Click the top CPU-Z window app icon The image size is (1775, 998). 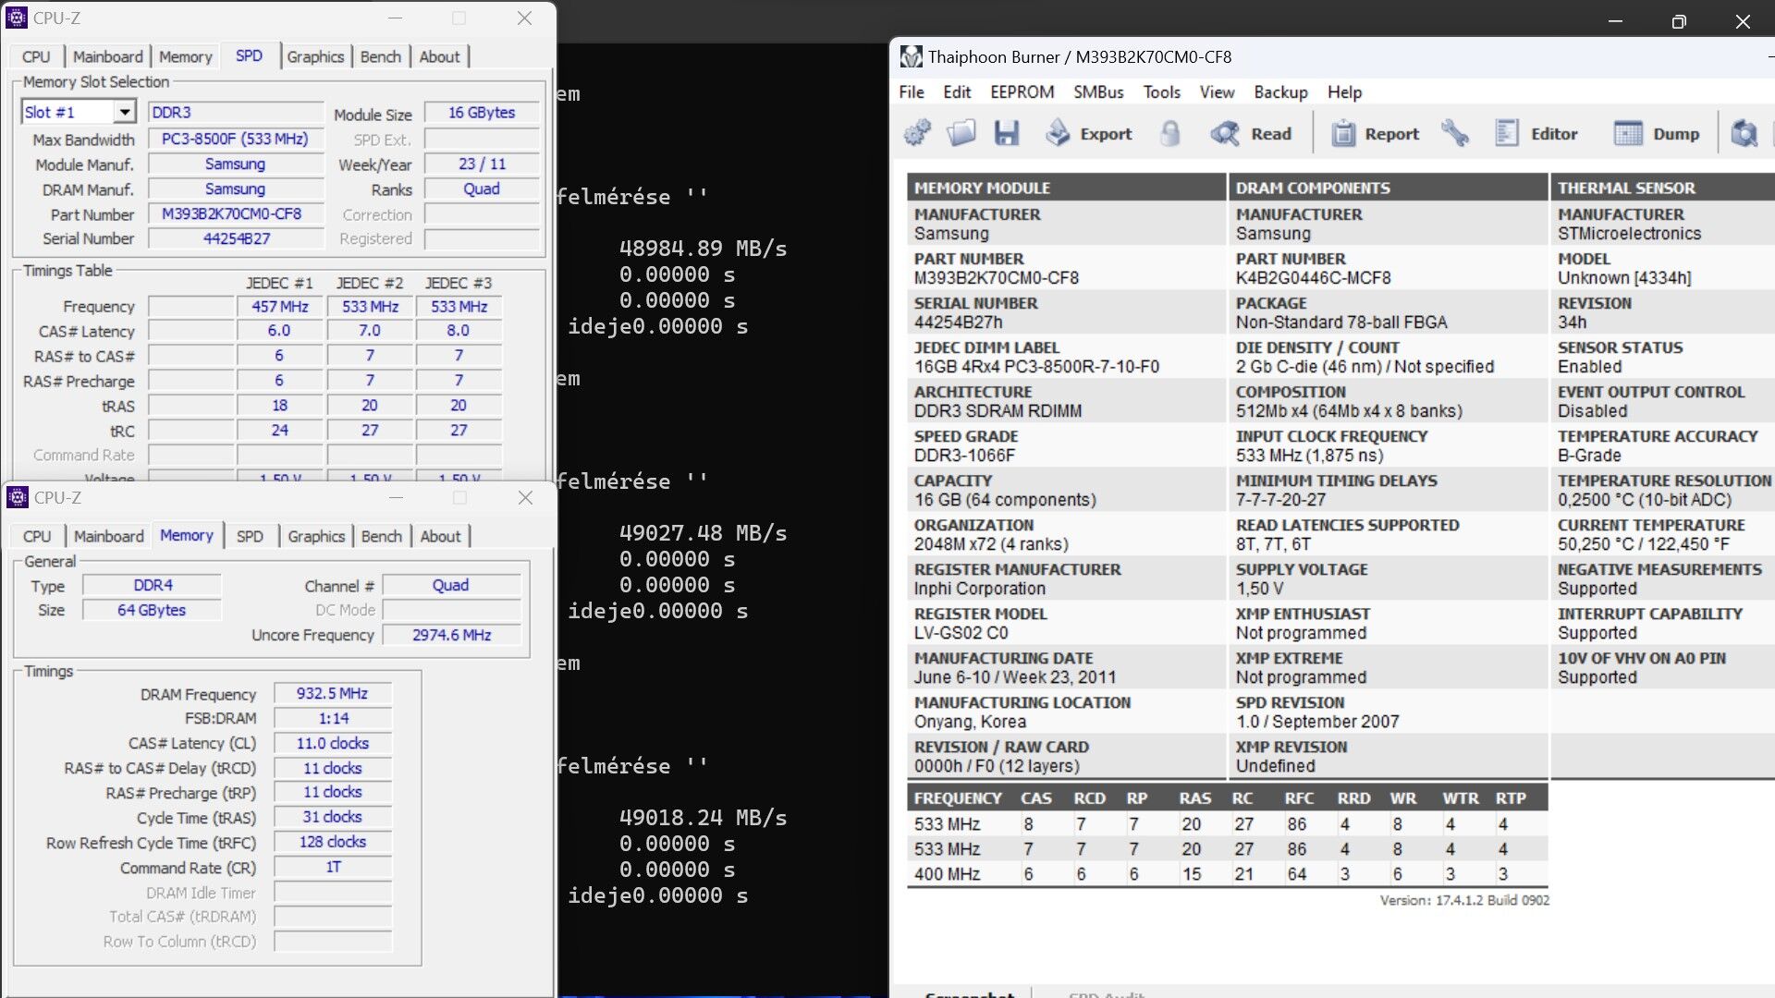[17, 18]
